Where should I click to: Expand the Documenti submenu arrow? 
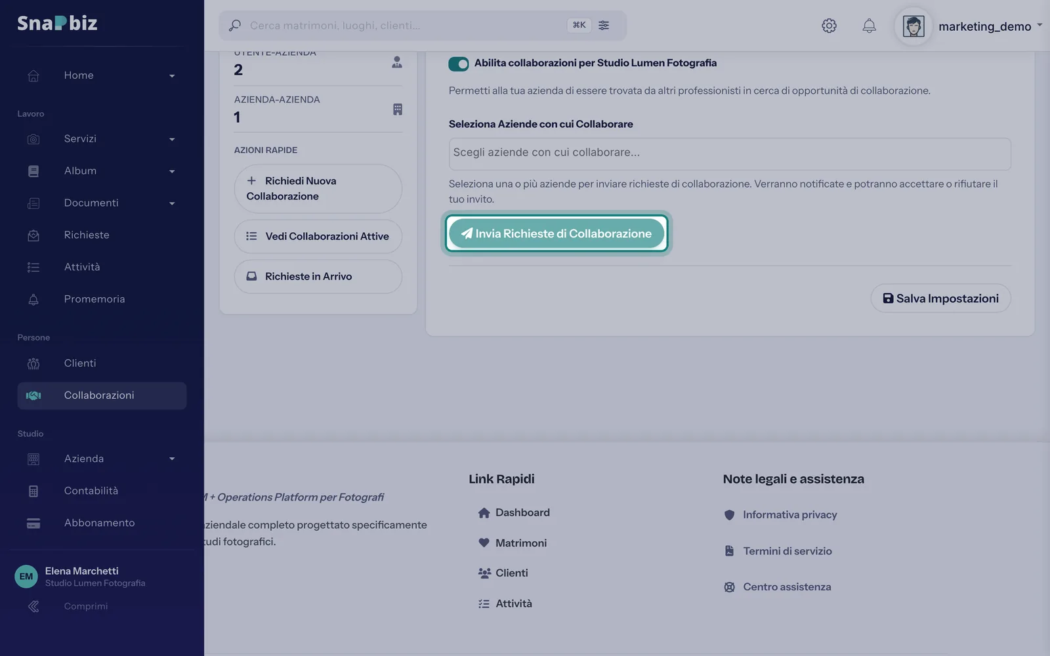click(x=172, y=204)
